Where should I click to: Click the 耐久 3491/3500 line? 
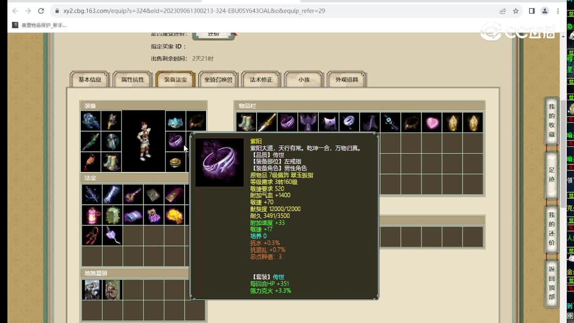click(x=270, y=216)
